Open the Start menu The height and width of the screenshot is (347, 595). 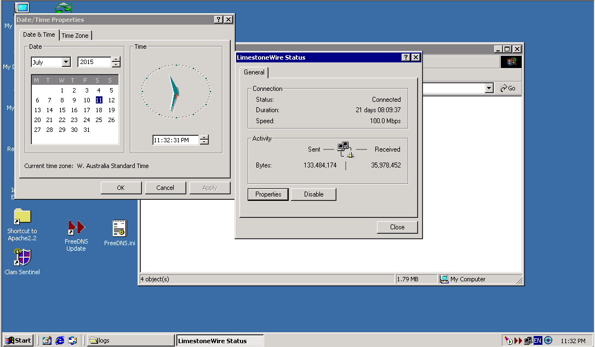click(18, 340)
